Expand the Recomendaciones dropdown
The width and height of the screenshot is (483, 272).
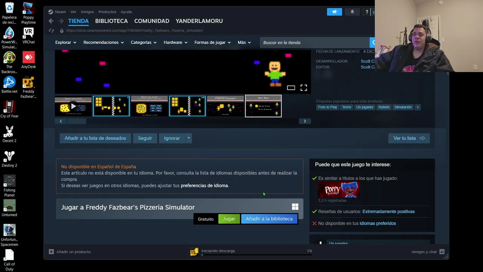pos(104,42)
